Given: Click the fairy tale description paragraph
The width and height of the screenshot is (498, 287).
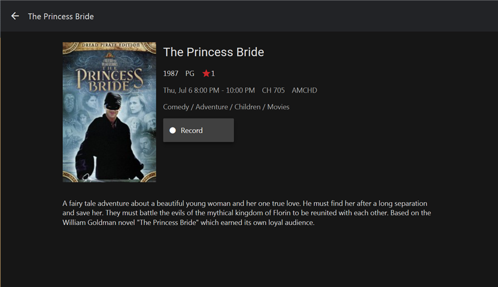Looking at the screenshot, I should 247,213.
